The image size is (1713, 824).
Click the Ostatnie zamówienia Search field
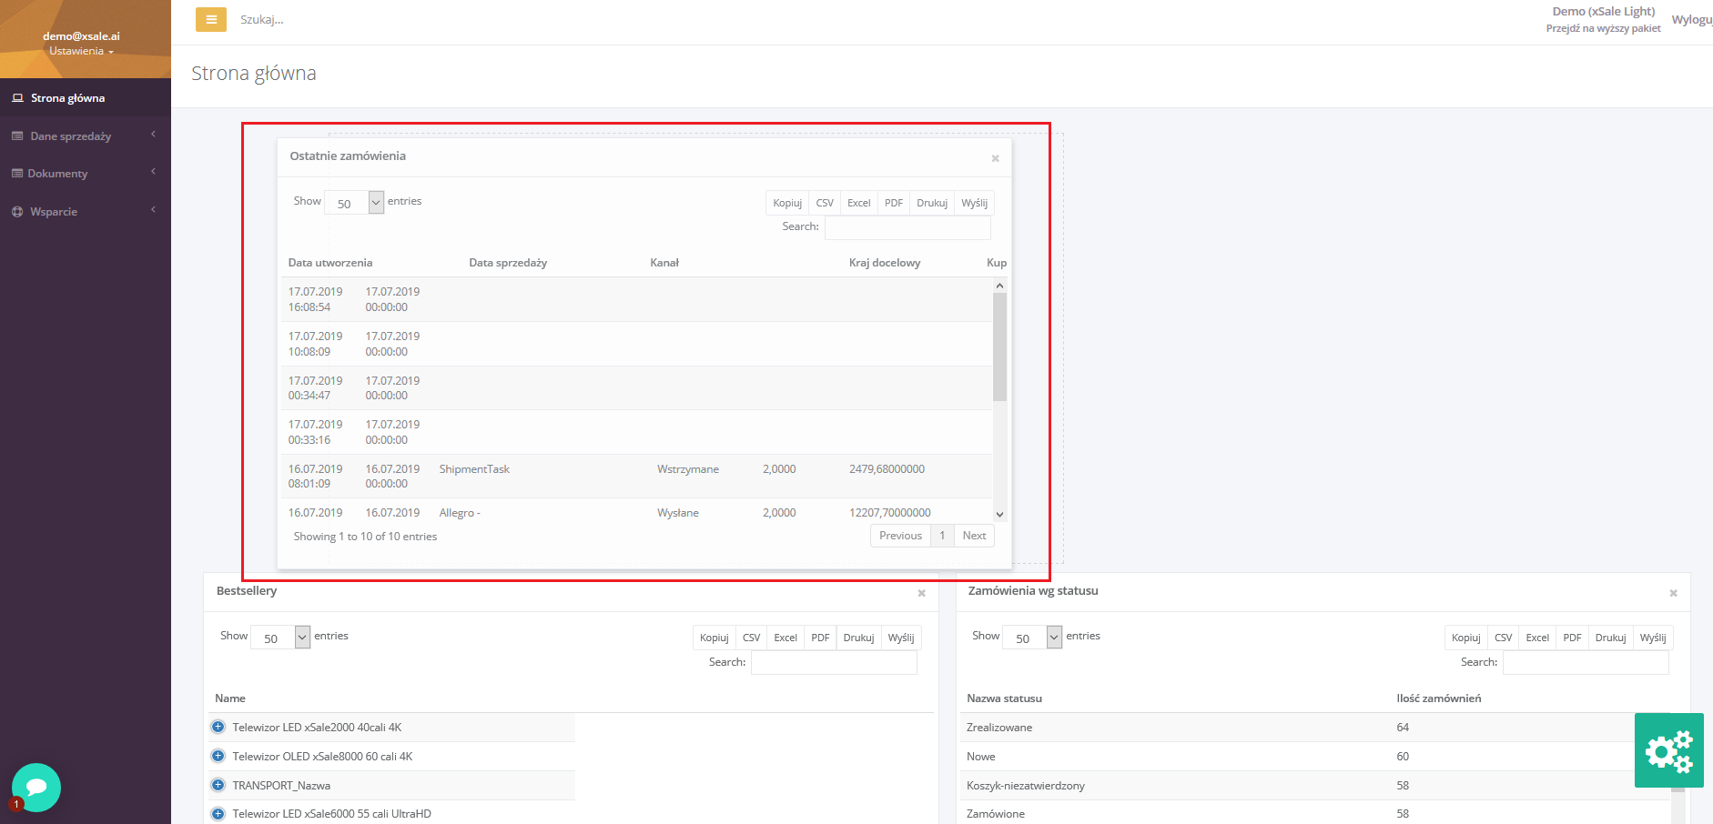click(907, 227)
